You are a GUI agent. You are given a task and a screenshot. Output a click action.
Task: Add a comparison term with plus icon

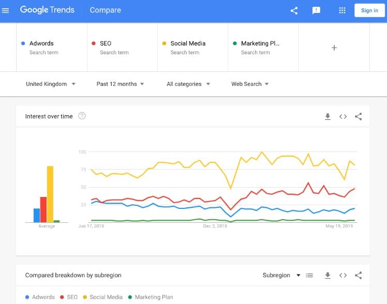click(x=334, y=48)
